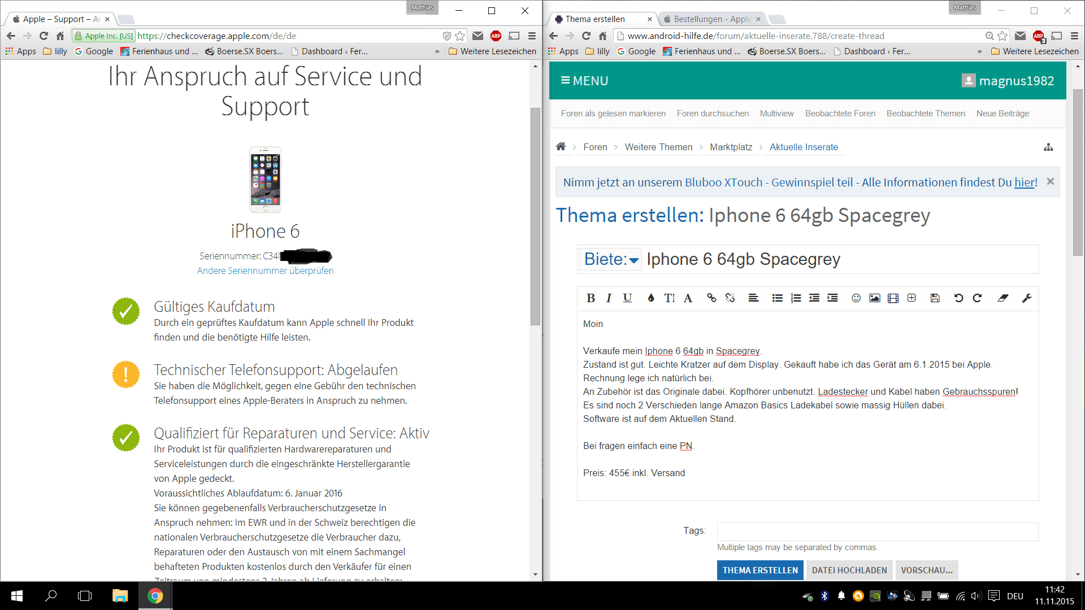
Task: Underline the selected text in the editor
Action: (x=627, y=298)
